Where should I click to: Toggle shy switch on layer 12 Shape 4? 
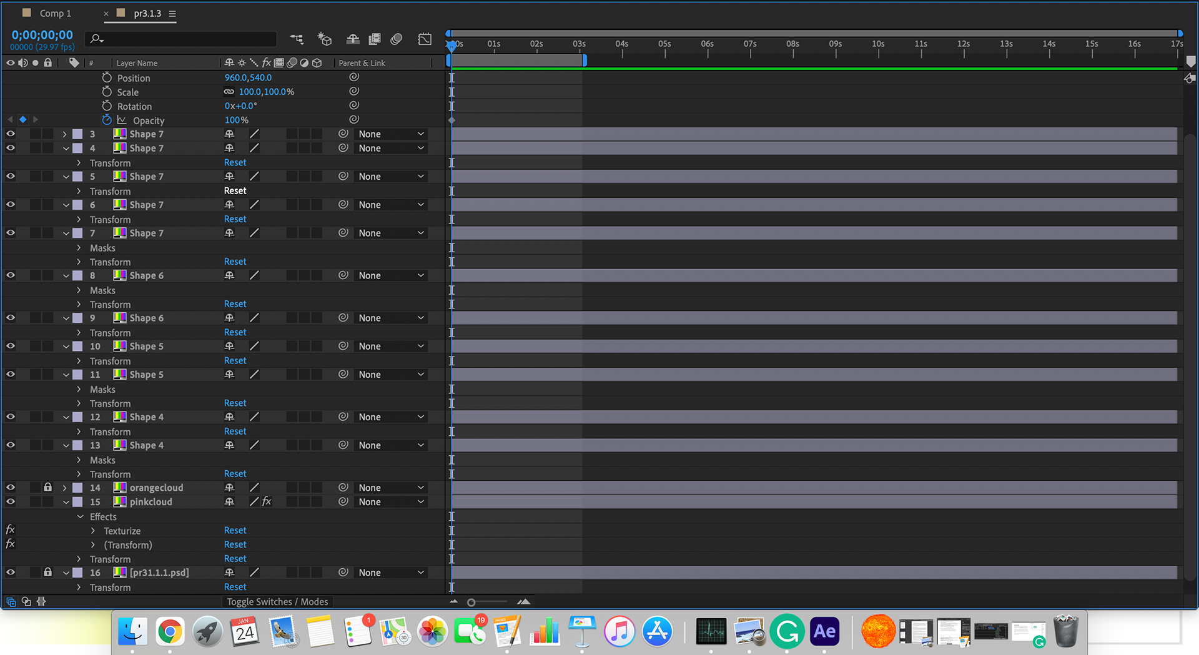click(x=229, y=416)
